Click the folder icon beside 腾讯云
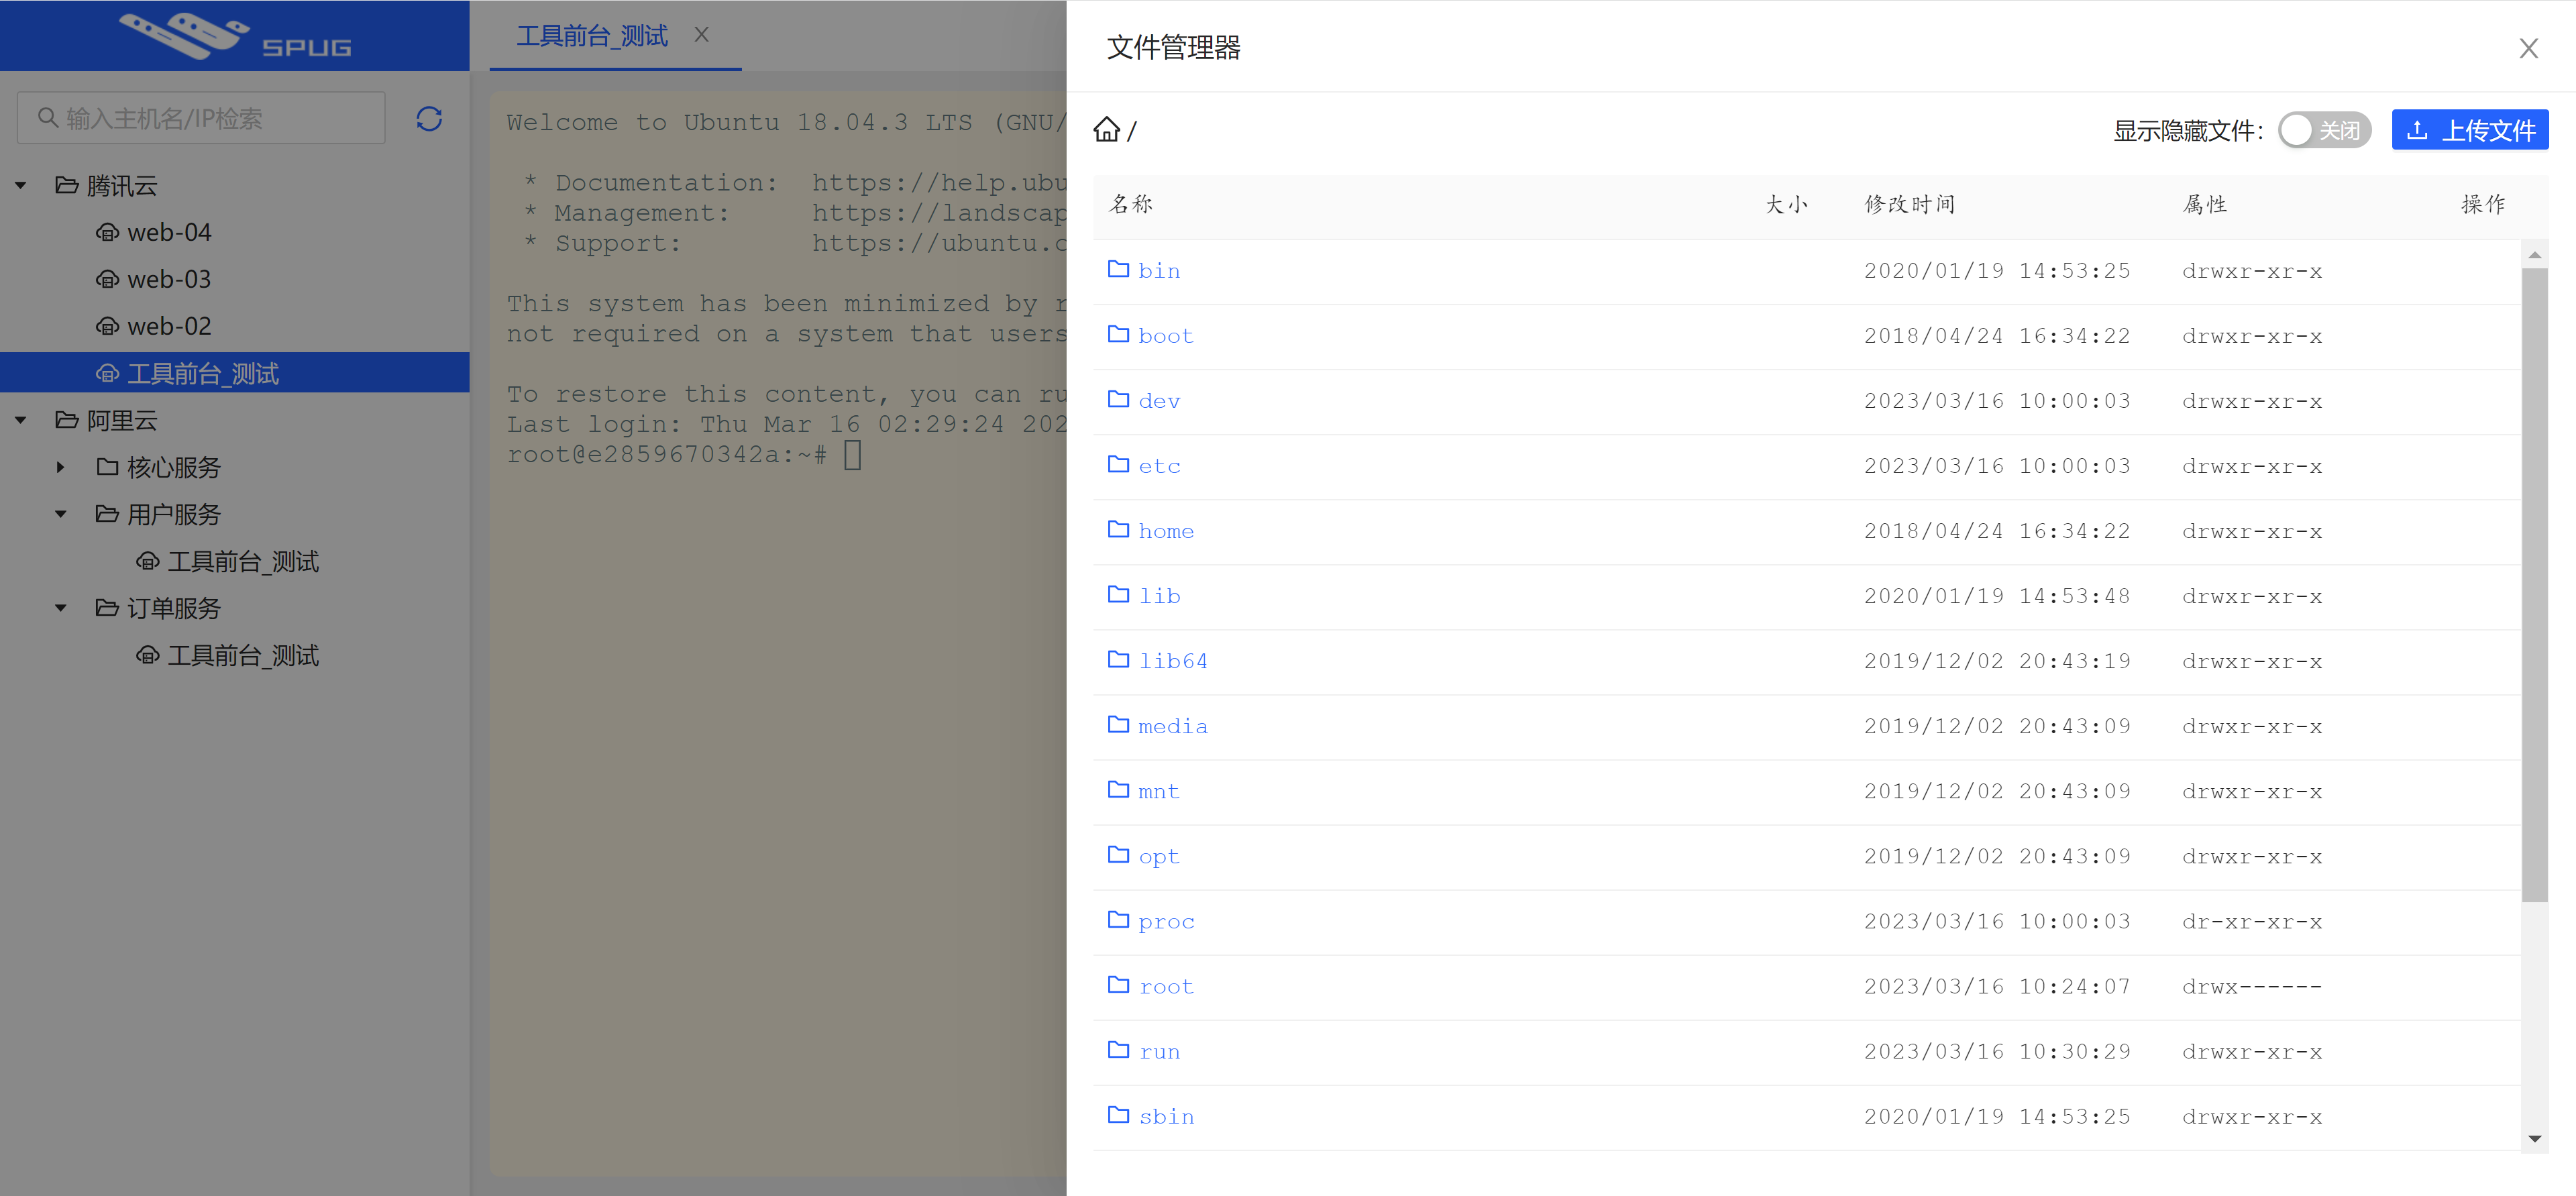The image size is (2576, 1196). pos(67,186)
